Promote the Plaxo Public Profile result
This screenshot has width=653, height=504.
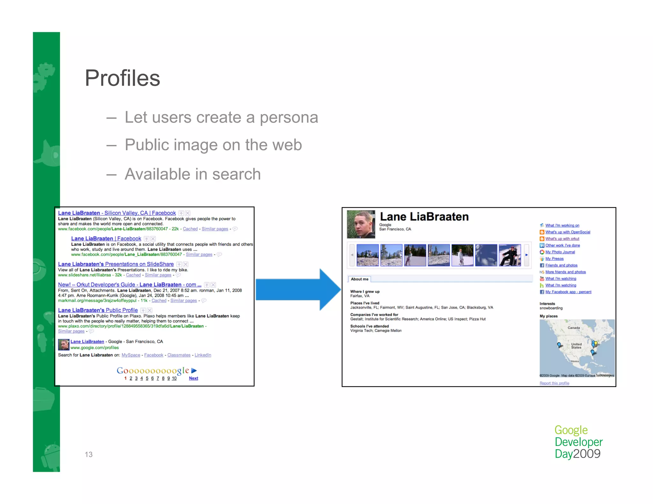(143, 310)
